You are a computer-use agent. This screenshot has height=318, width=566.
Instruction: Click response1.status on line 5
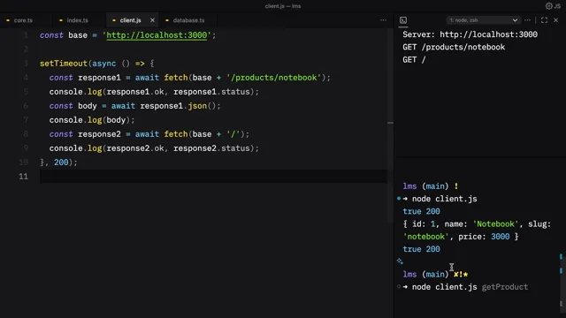tap(211, 92)
